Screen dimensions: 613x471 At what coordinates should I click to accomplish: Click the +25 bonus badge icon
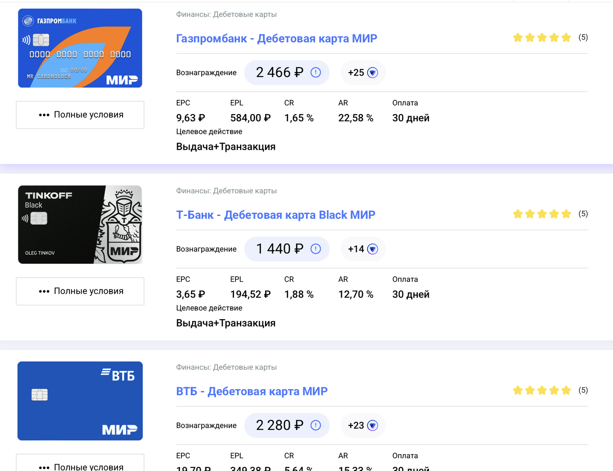point(372,73)
